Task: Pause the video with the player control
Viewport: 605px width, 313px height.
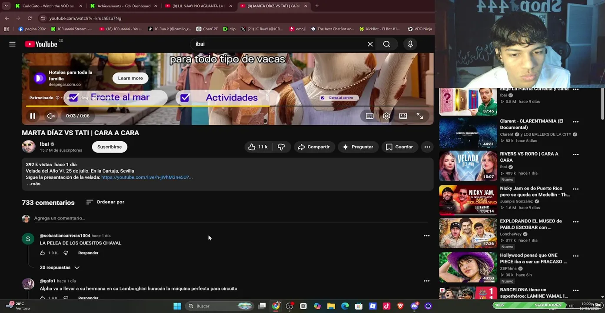Action: (33, 116)
